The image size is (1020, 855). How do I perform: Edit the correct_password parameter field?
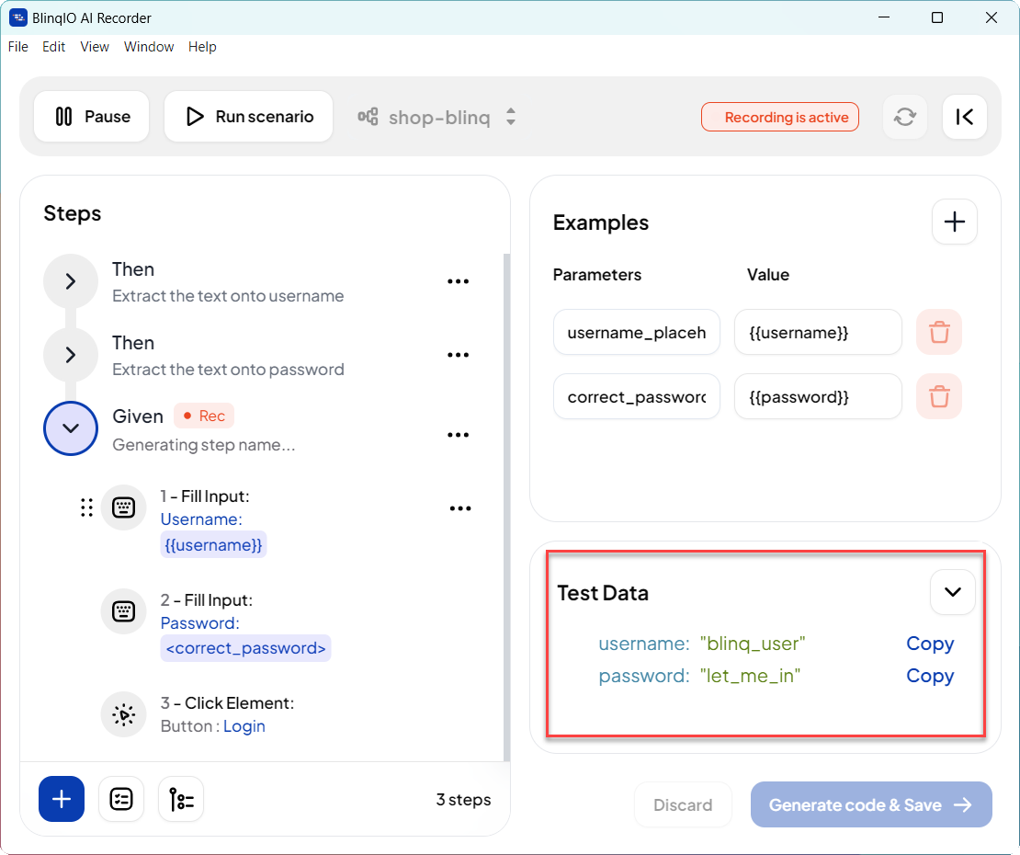click(637, 397)
